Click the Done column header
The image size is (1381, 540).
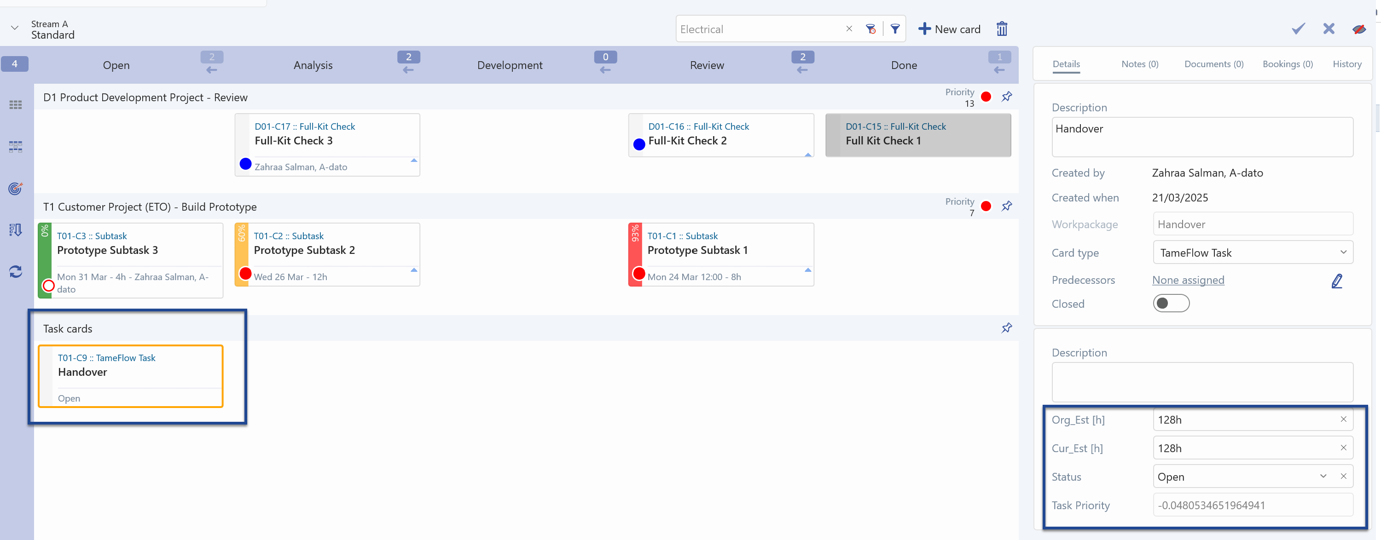pos(904,65)
